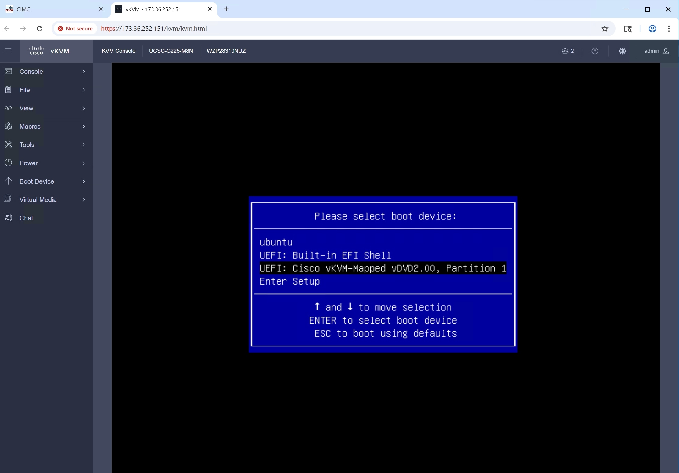Viewport: 679px width, 473px height.
Task: Click the File document icon
Action: coord(8,90)
